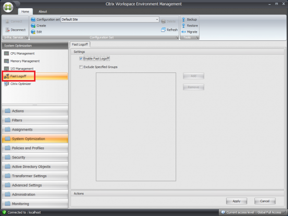Click the Create configuration set icon
This screenshot has height=216, width=288.
tap(33, 25)
